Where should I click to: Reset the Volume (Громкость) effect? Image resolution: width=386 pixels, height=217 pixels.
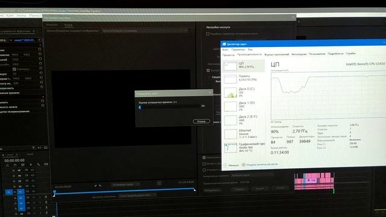click(x=42, y=101)
